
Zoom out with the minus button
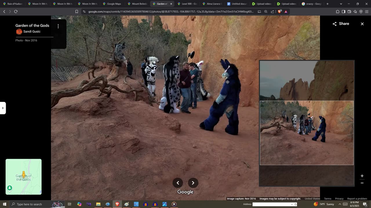click(x=362, y=183)
